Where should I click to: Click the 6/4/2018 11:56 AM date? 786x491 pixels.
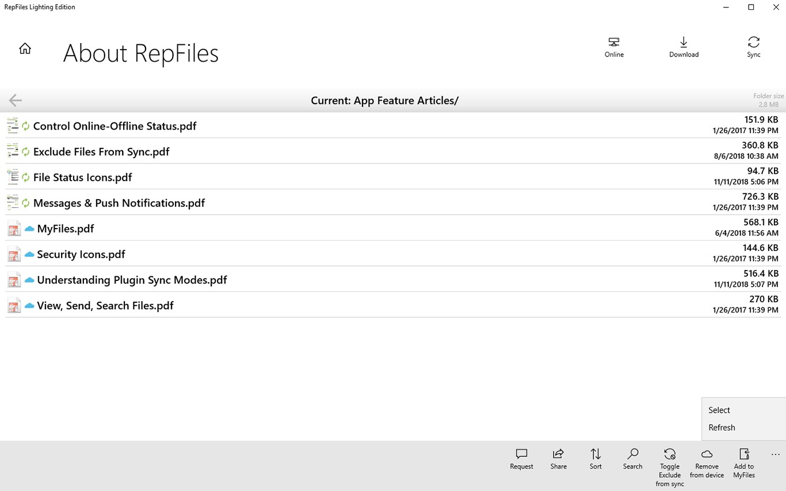tap(747, 233)
